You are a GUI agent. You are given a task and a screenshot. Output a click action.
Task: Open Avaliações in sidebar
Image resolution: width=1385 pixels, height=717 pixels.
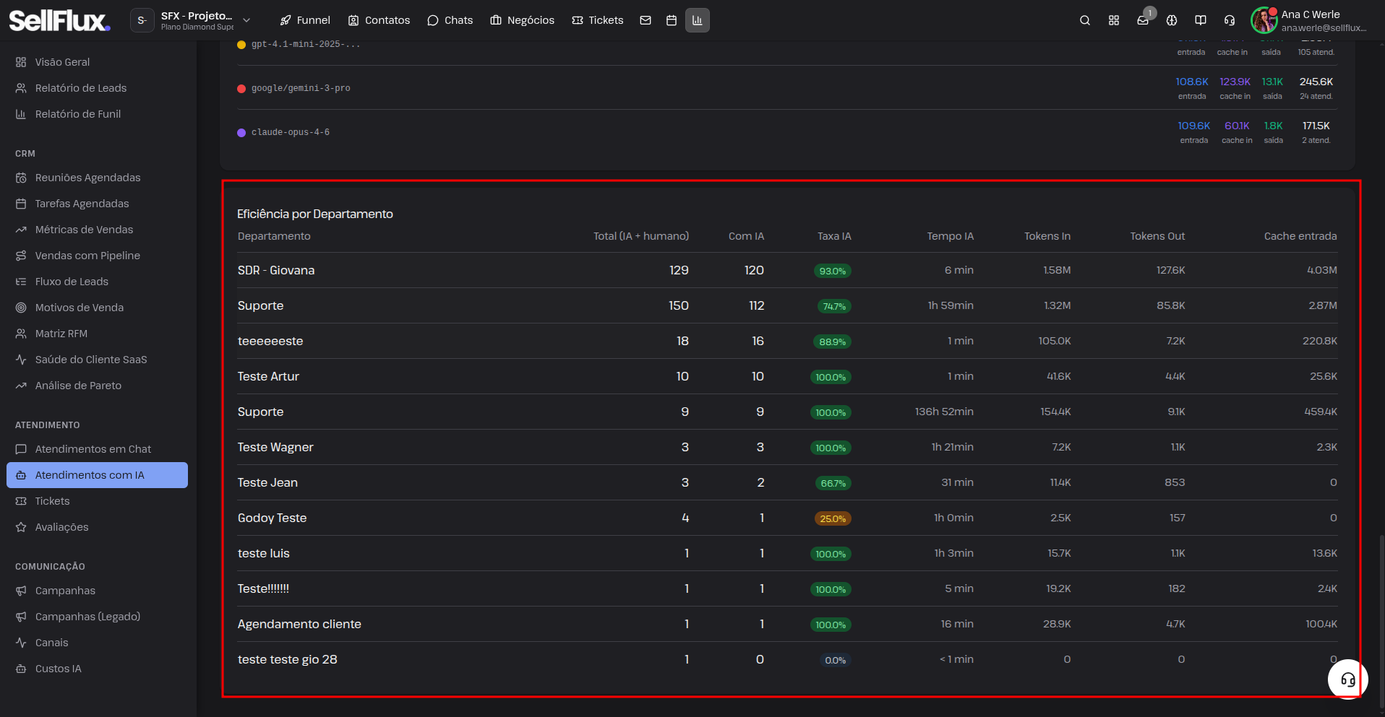click(x=98, y=527)
